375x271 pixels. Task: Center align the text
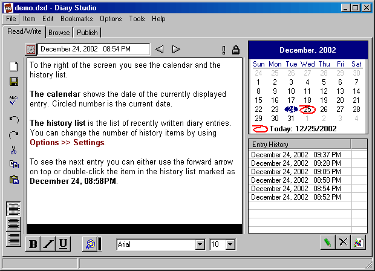(x=14, y=224)
